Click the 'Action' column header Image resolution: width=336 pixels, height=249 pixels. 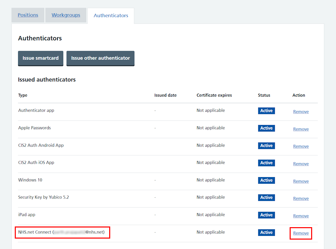[x=299, y=95]
